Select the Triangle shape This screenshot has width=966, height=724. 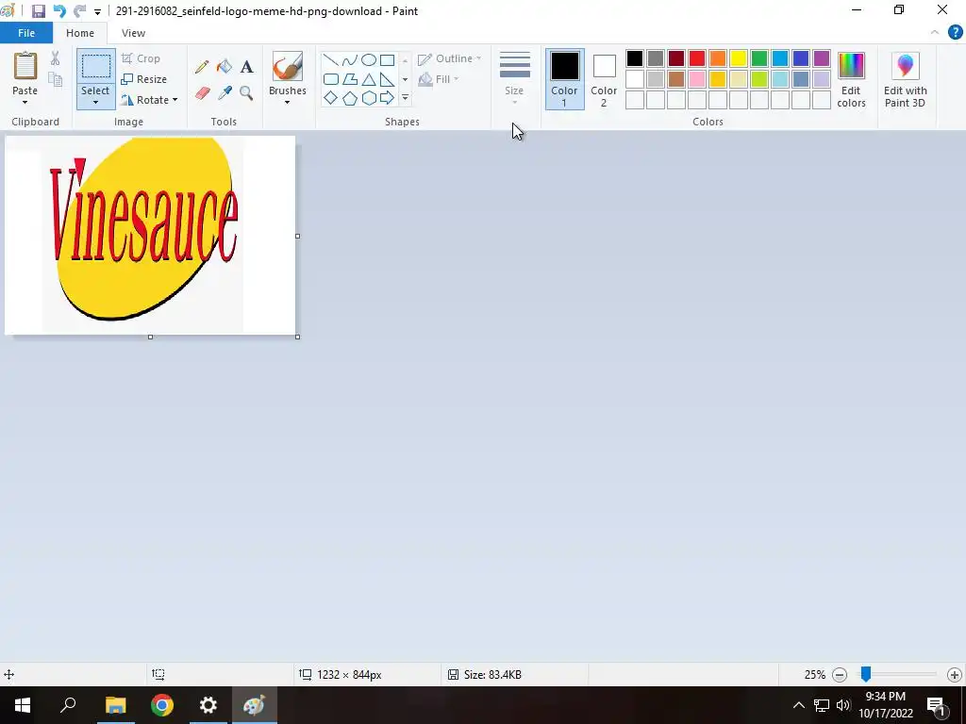[x=369, y=79]
